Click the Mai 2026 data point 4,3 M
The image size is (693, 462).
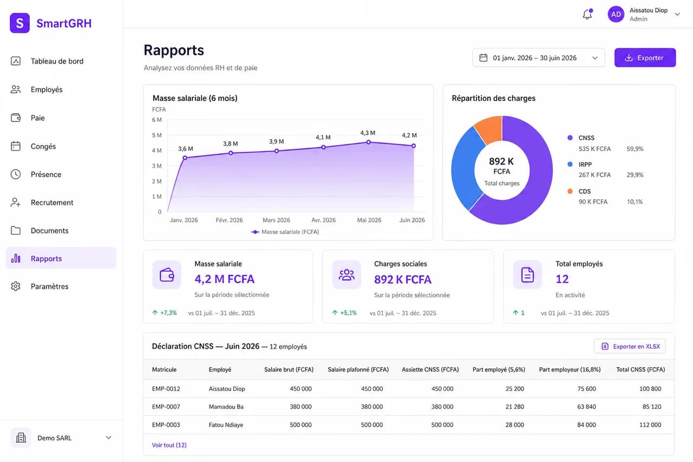pos(368,142)
